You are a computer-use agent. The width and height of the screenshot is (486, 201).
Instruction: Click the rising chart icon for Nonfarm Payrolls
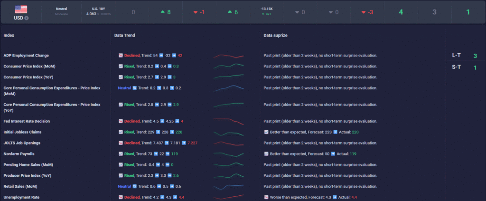pyautogui.click(x=121, y=154)
